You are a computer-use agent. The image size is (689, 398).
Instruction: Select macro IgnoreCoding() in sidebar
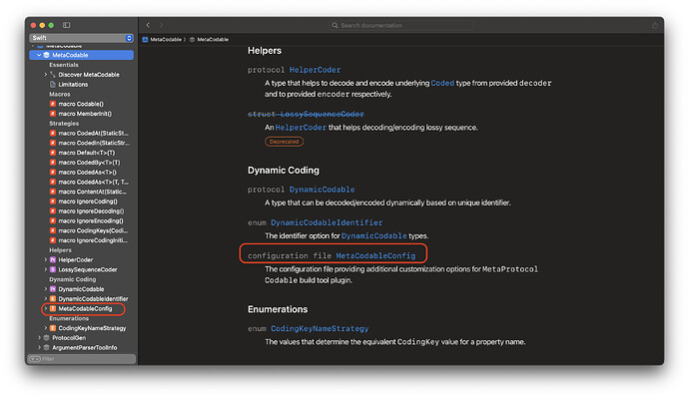[x=88, y=201]
